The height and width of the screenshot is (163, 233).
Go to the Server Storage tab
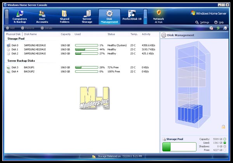(87, 17)
